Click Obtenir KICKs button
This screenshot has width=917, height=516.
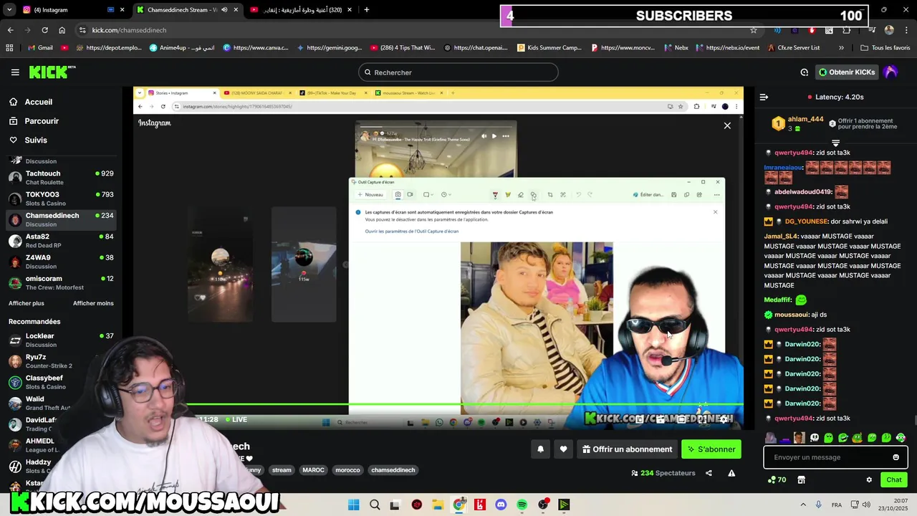(x=847, y=72)
